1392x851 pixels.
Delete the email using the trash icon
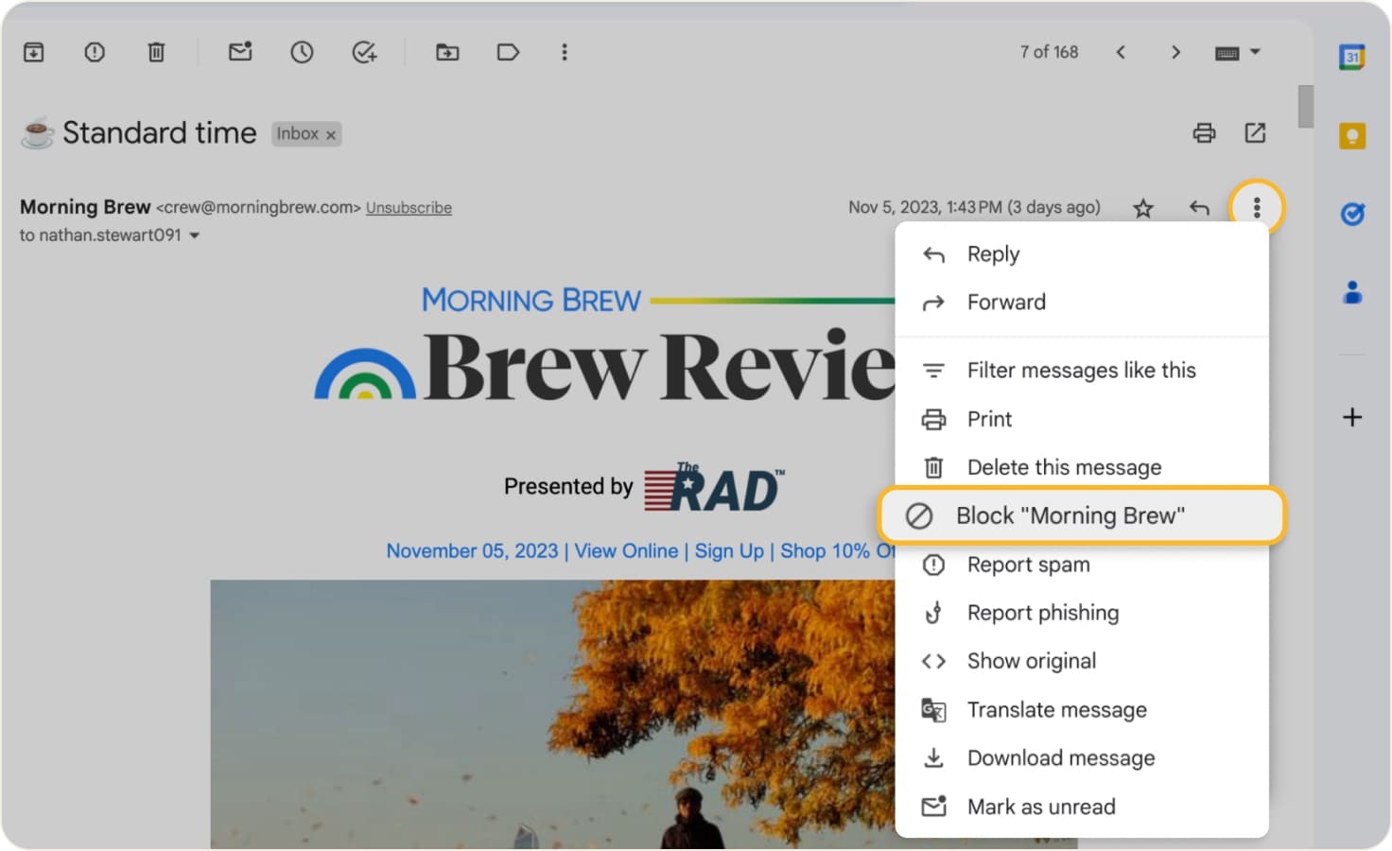(156, 52)
